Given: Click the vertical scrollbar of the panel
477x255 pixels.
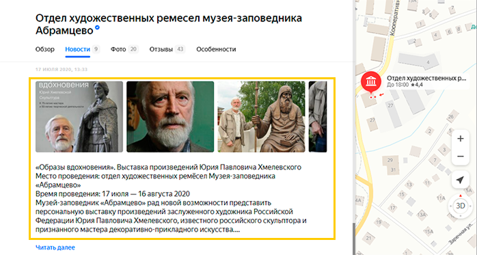Looking at the screenshot, I should tap(353, 239).
